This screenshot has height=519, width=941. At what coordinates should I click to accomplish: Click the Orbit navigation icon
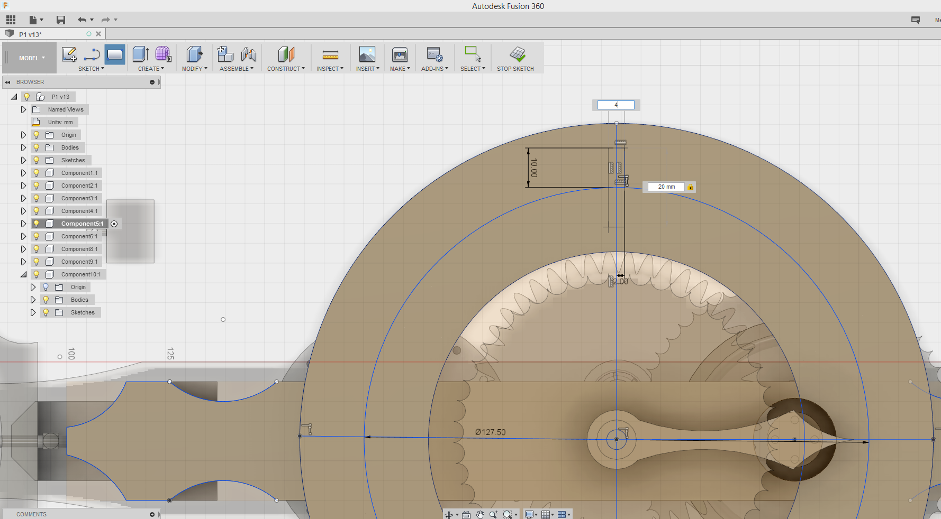[x=449, y=514]
